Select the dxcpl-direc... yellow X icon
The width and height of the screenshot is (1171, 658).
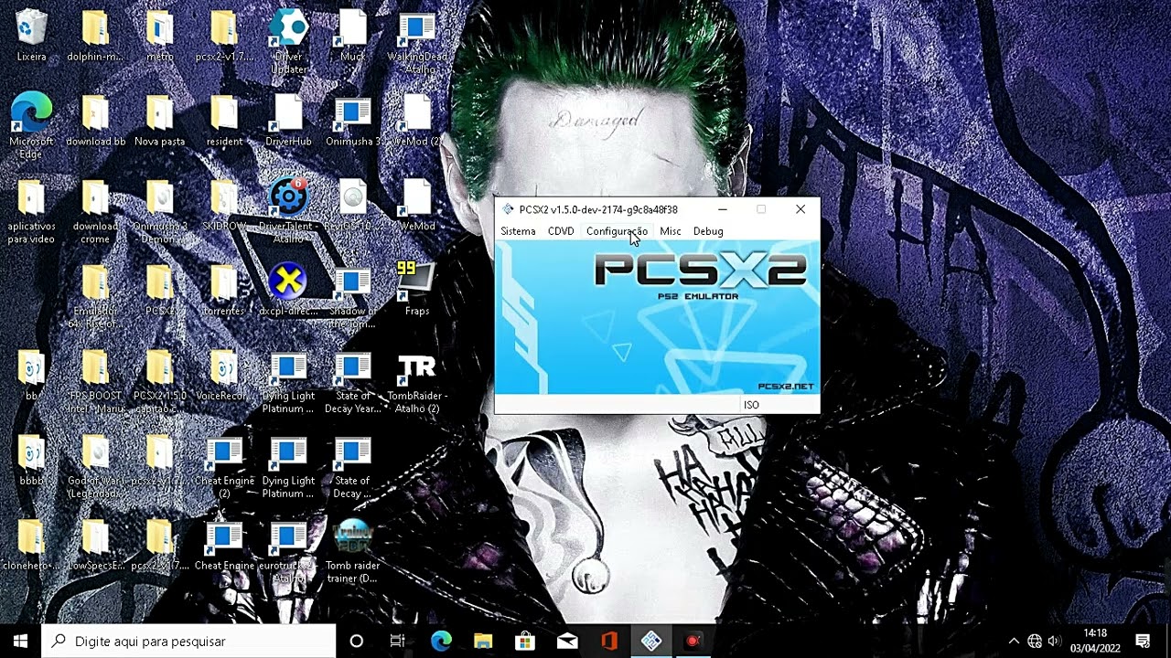288,291
